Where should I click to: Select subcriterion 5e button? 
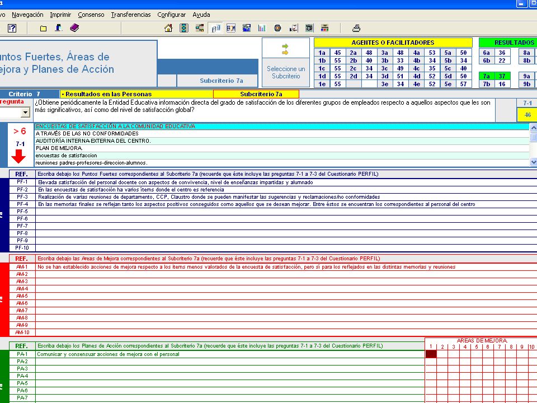pyautogui.click(x=447, y=84)
